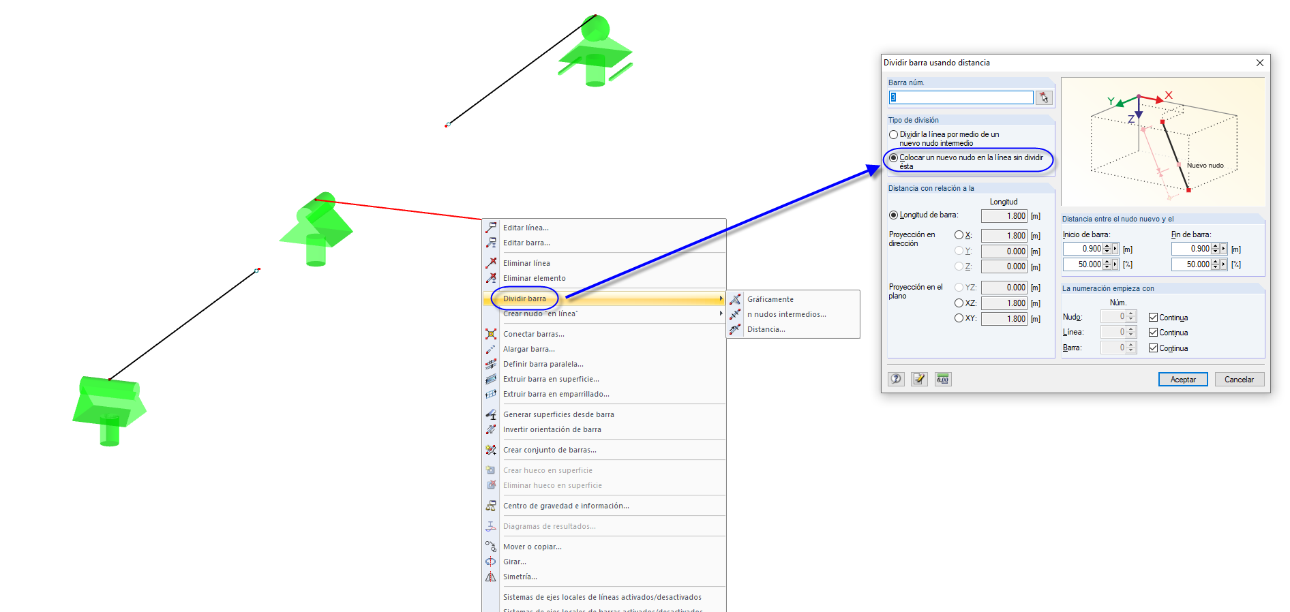Click the Fin de barra percent field

coord(1191,264)
